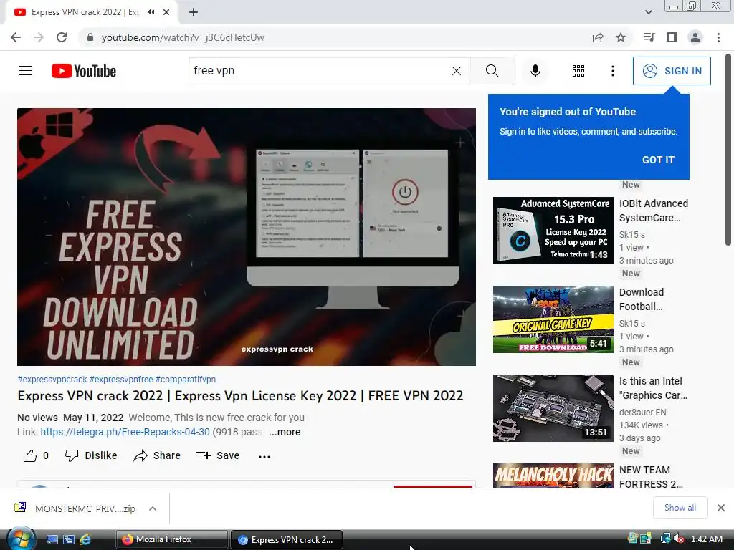Launch Internet Explorer from quick launch

[x=85, y=539]
